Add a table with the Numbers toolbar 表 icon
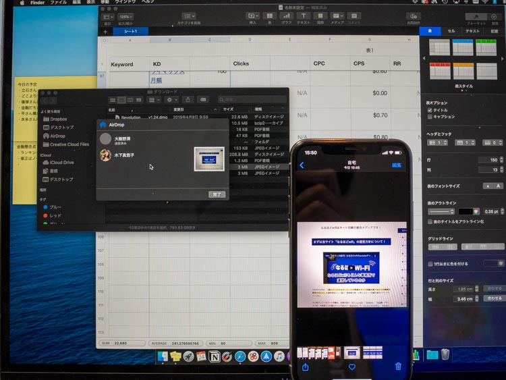 click(269, 16)
